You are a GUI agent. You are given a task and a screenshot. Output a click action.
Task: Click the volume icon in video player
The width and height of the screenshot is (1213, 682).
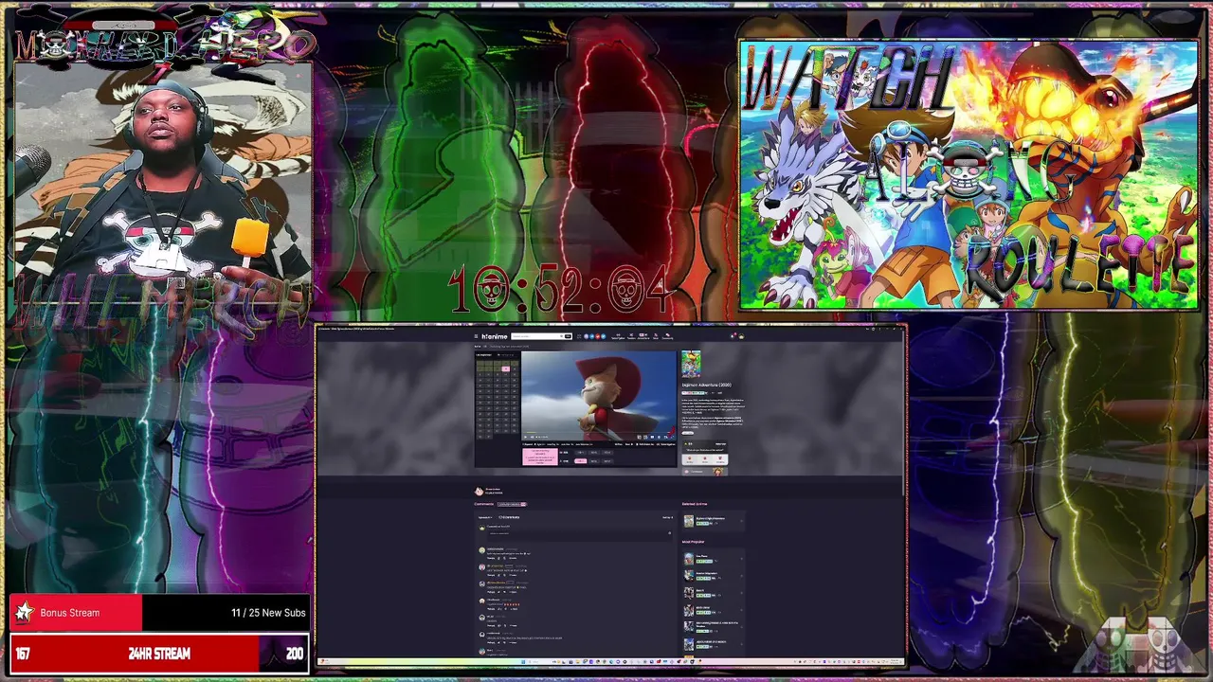533,437
